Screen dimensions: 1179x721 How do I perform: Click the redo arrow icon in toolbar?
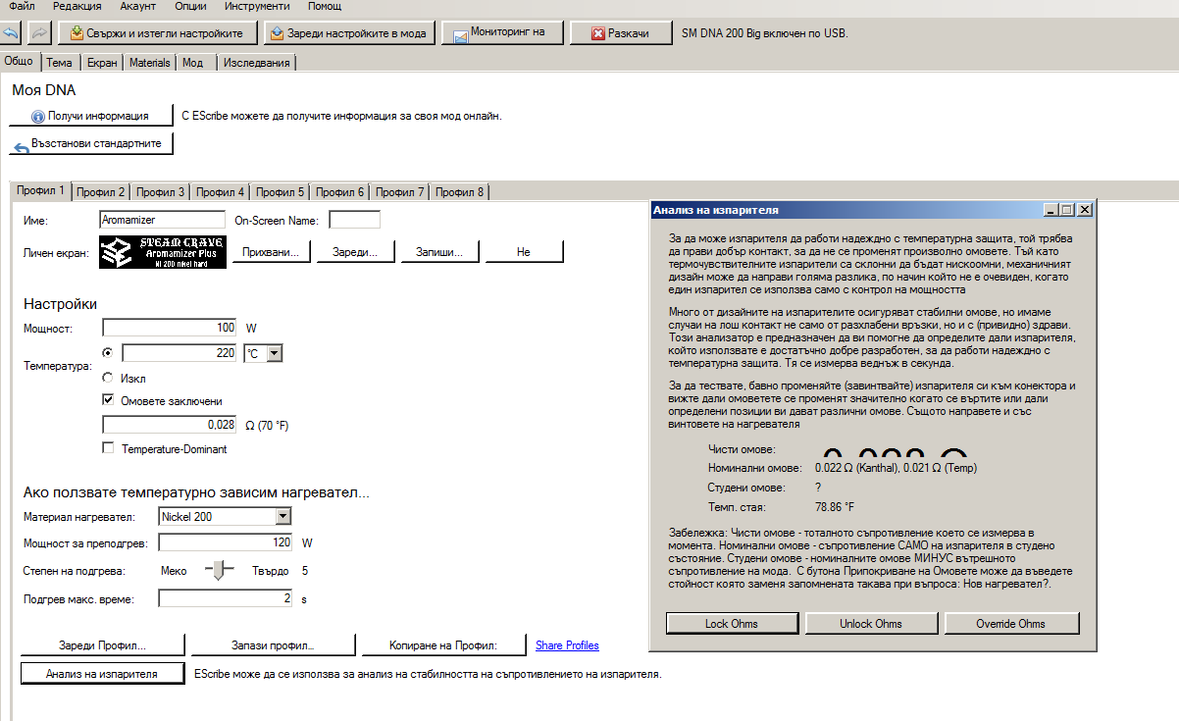tap(39, 33)
